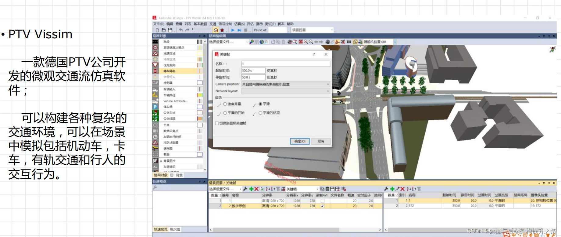Open 评估 menu
Viewport: 561px width, 237px height.
pos(250,24)
